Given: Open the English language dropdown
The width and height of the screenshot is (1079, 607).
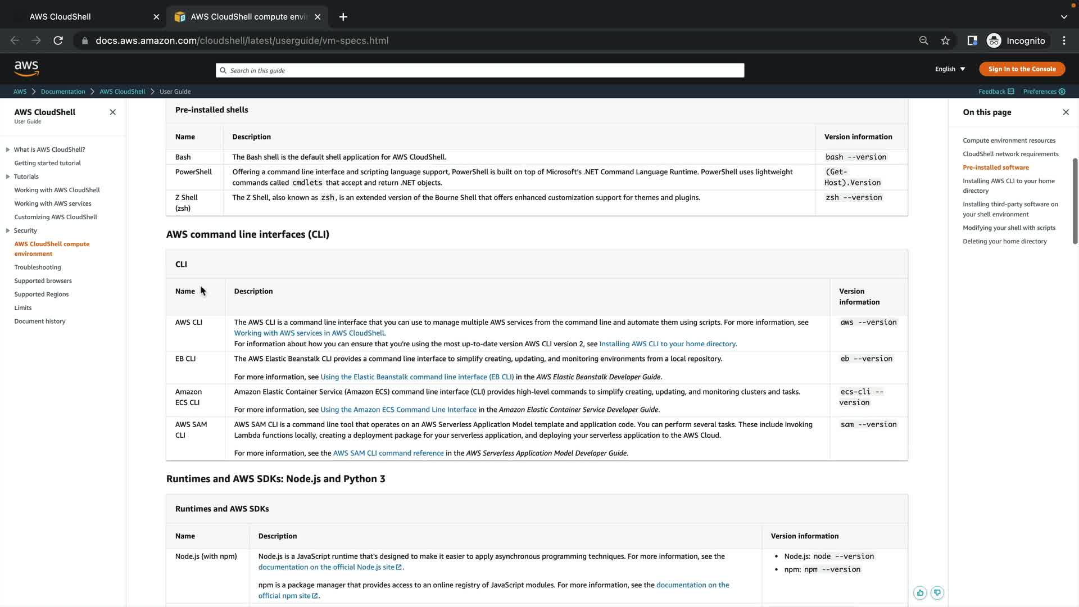Looking at the screenshot, I should (950, 69).
